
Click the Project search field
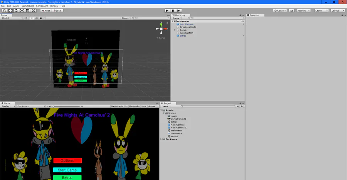pyautogui.click(x=208, y=106)
